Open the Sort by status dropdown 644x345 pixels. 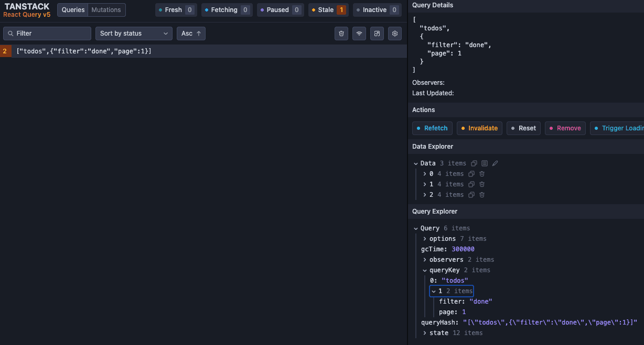134,34
